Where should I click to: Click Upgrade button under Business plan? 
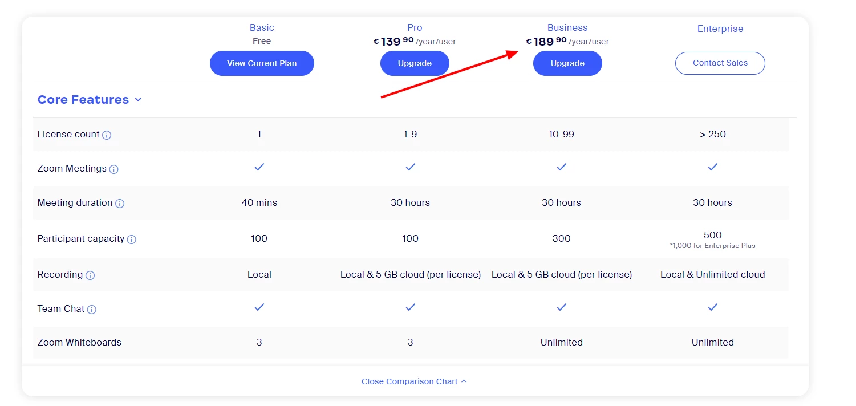point(567,63)
